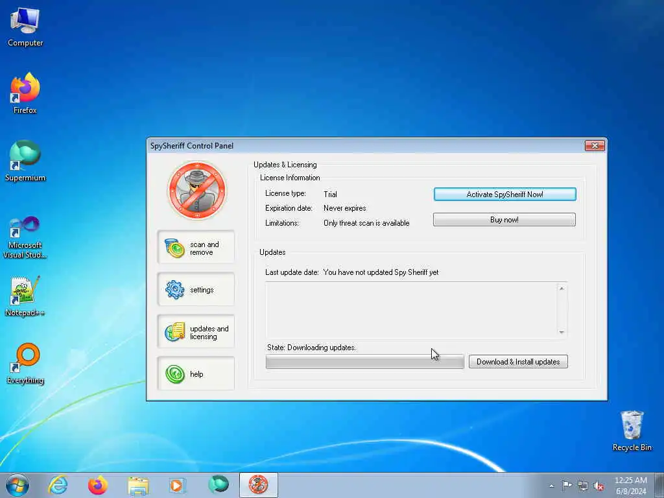Viewport: 664px width, 498px height.
Task: Open the Action Center flag icon
Action: tap(567, 486)
